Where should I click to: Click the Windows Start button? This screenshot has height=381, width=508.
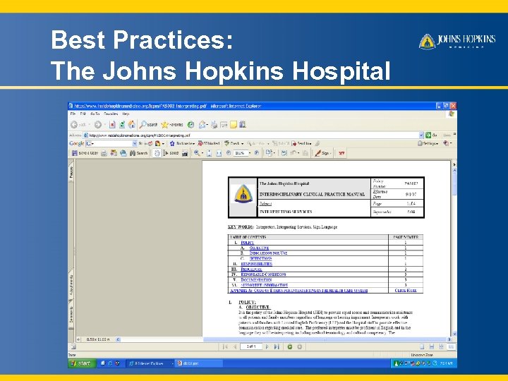pos(82,363)
